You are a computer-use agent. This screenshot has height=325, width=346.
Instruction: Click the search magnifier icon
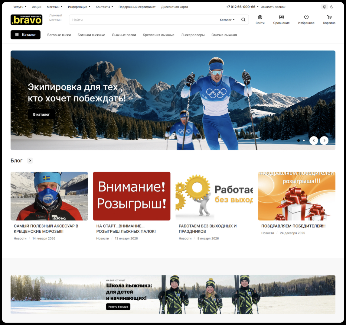(243, 20)
